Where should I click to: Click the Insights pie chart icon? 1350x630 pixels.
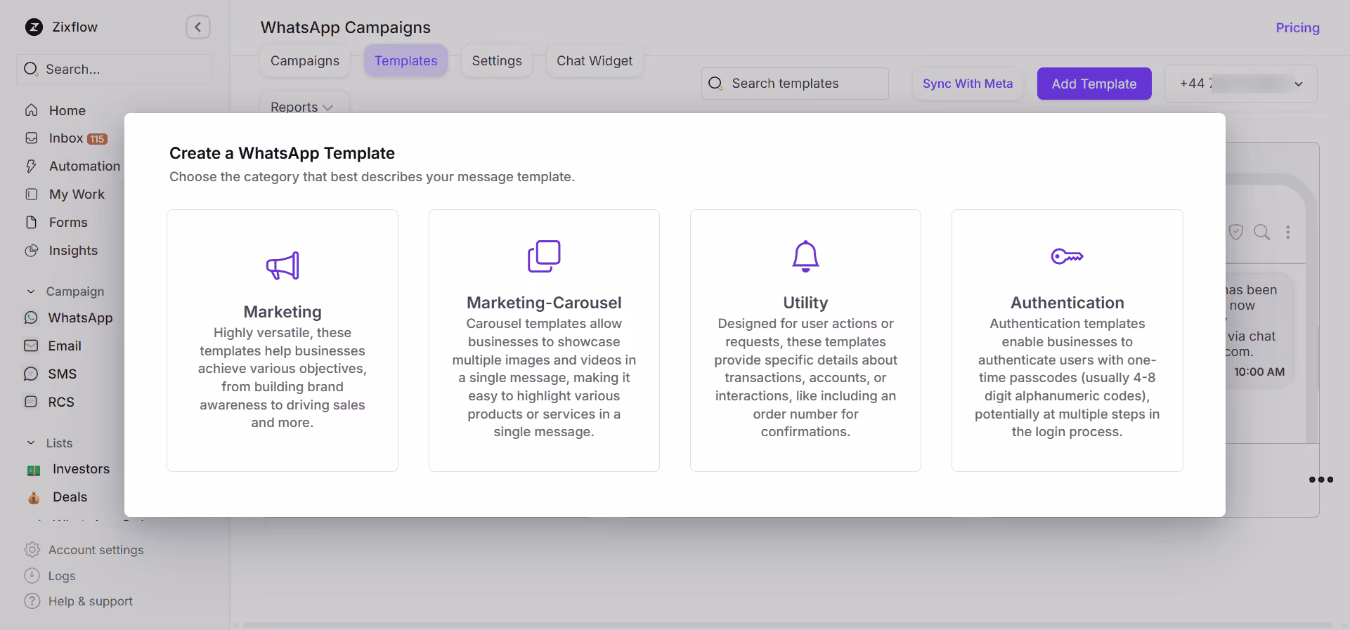pos(32,251)
